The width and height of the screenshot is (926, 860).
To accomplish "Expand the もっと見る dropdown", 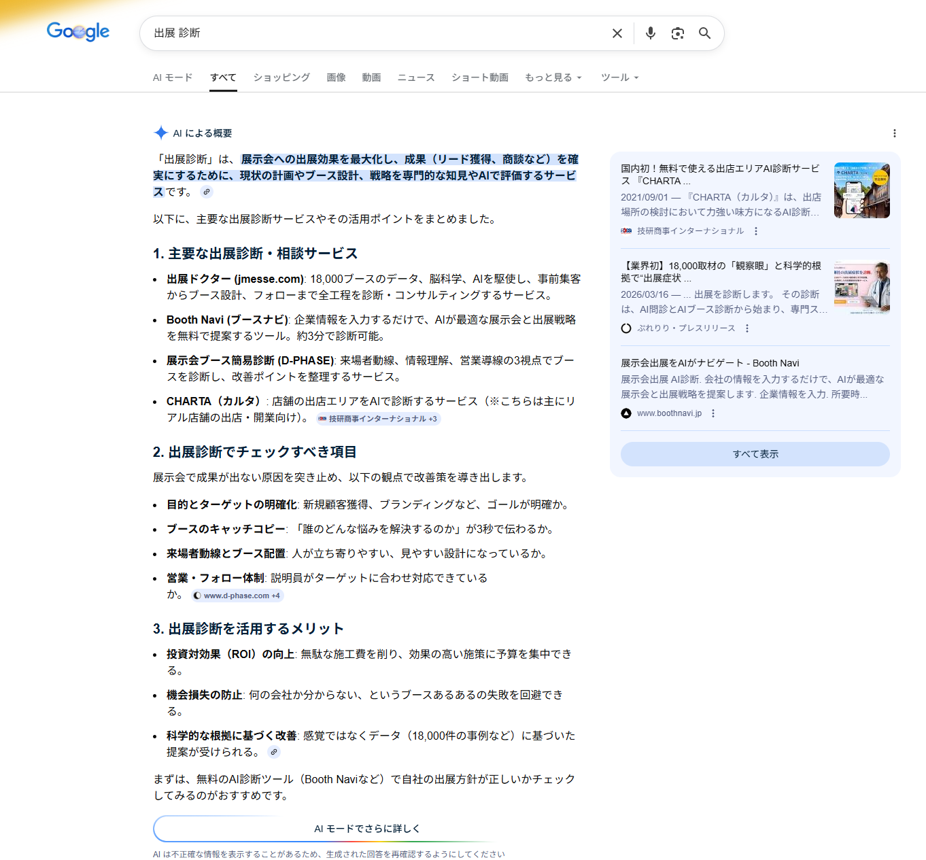I will pos(553,78).
